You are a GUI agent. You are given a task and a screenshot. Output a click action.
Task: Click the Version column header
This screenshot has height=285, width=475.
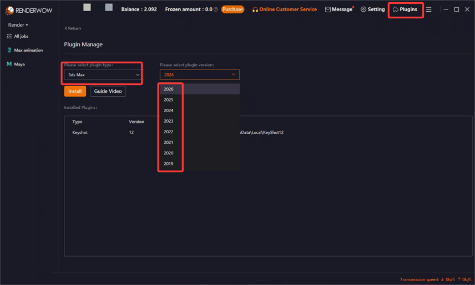point(137,122)
